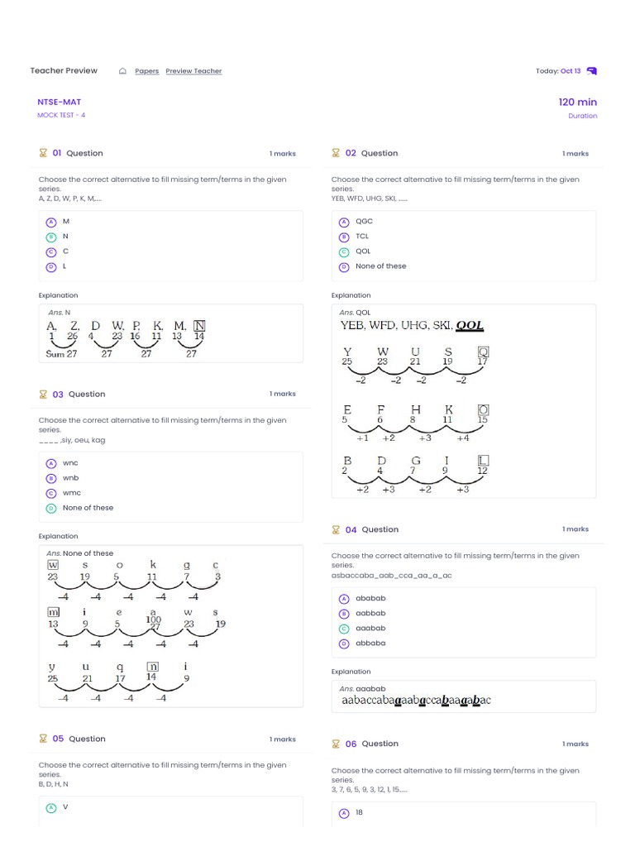The height and width of the screenshot is (847, 635).
Task: Click the hourglass icon for Question 04
Action: point(336,529)
